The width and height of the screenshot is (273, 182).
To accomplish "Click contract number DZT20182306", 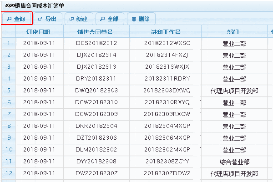I will pyautogui.click(x=96, y=138).
